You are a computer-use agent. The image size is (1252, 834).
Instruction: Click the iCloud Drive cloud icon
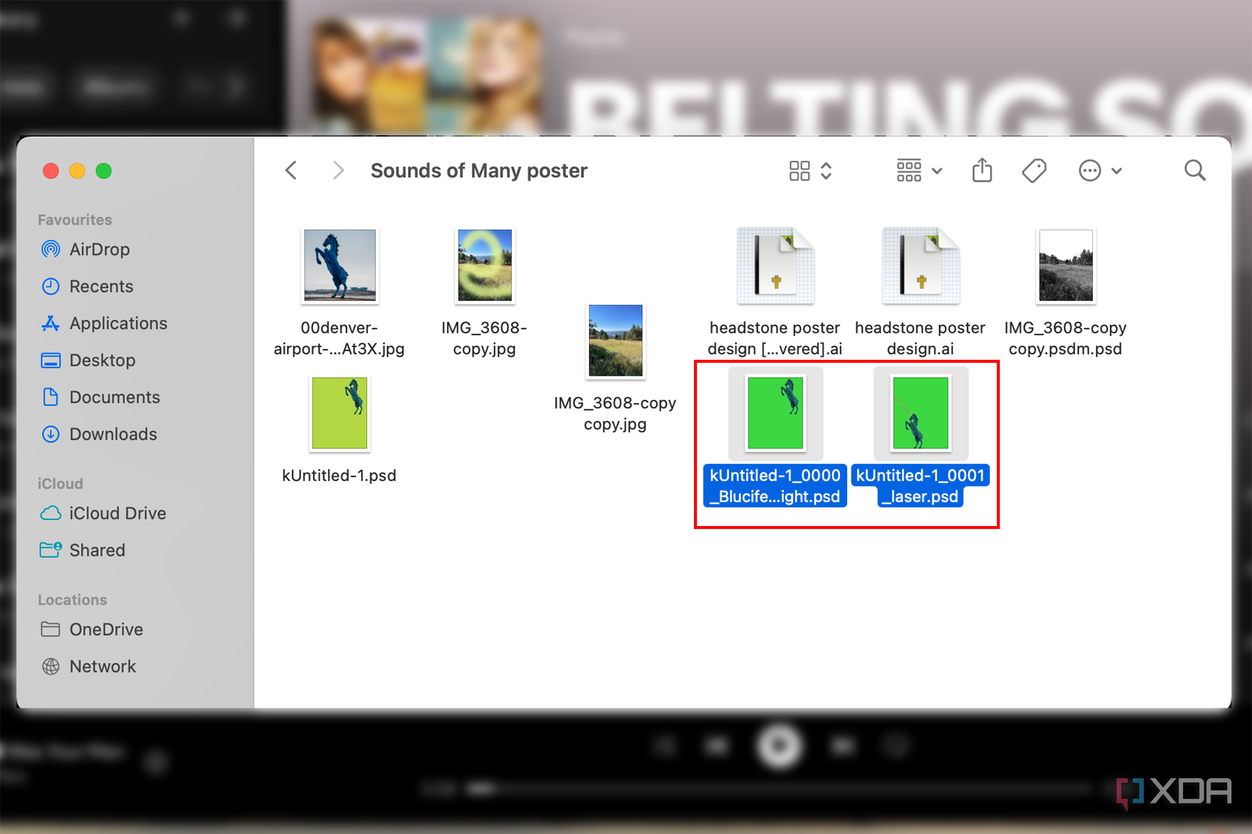(51, 513)
